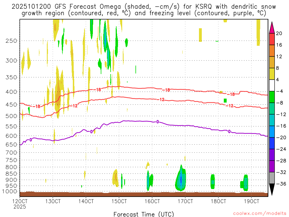
Task: Click the chart title line starting "2025101200 GFS"
Action: (x=144, y=7)
